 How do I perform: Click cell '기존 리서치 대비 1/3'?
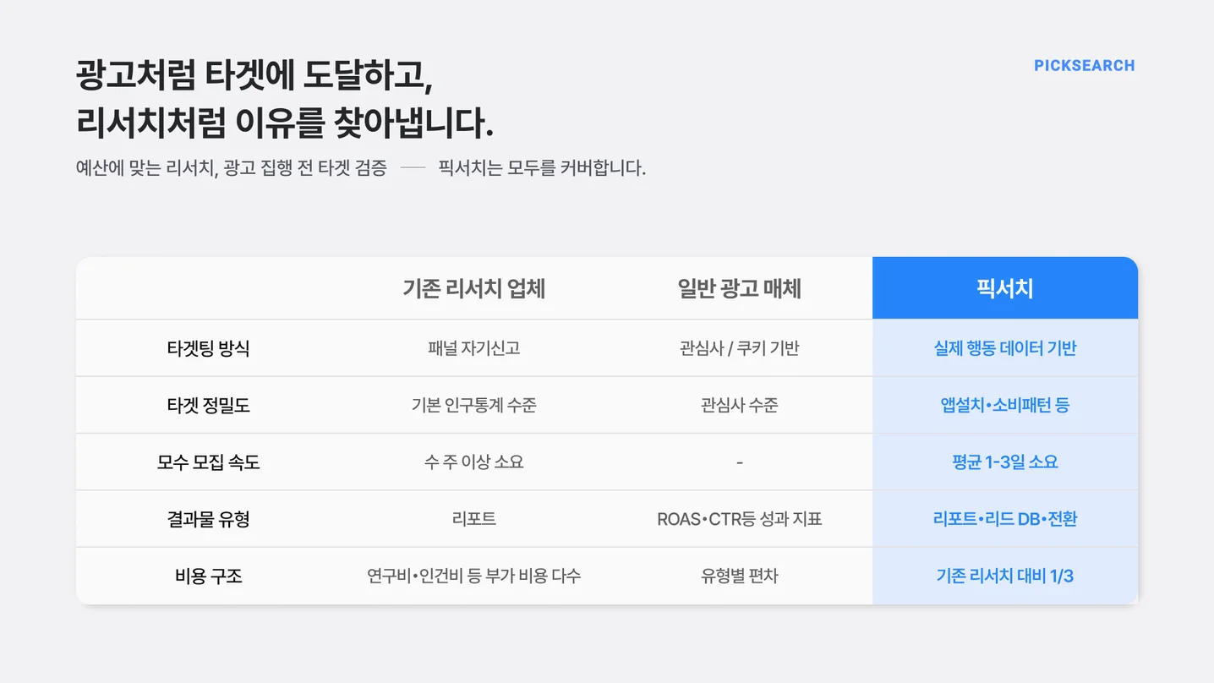(x=1005, y=576)
